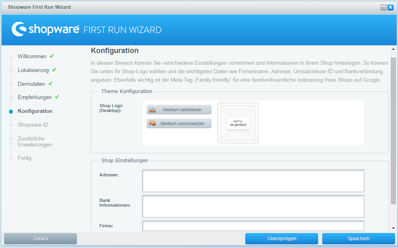
Task: Click green checkmark next to Willkommen
Action: click(x=52, y=56)
